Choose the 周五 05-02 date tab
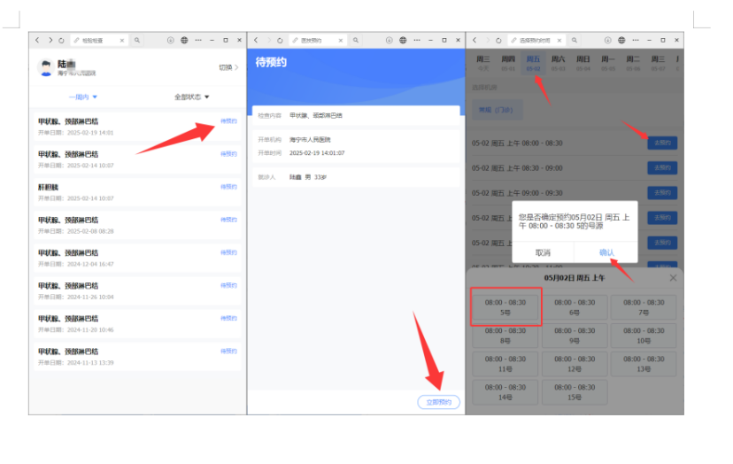733x464 pixels. (x=533, y=64)
